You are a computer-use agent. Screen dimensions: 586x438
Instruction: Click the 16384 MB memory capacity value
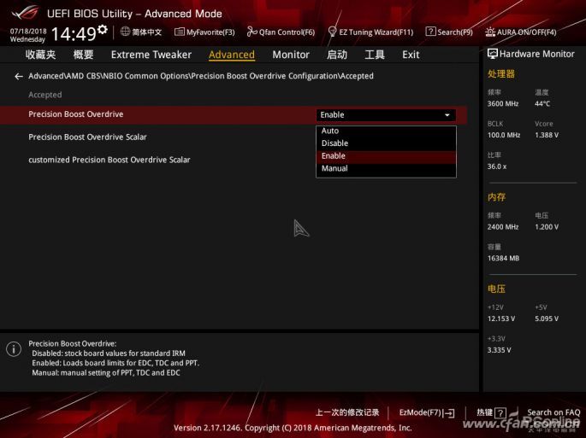pos(503,258)
